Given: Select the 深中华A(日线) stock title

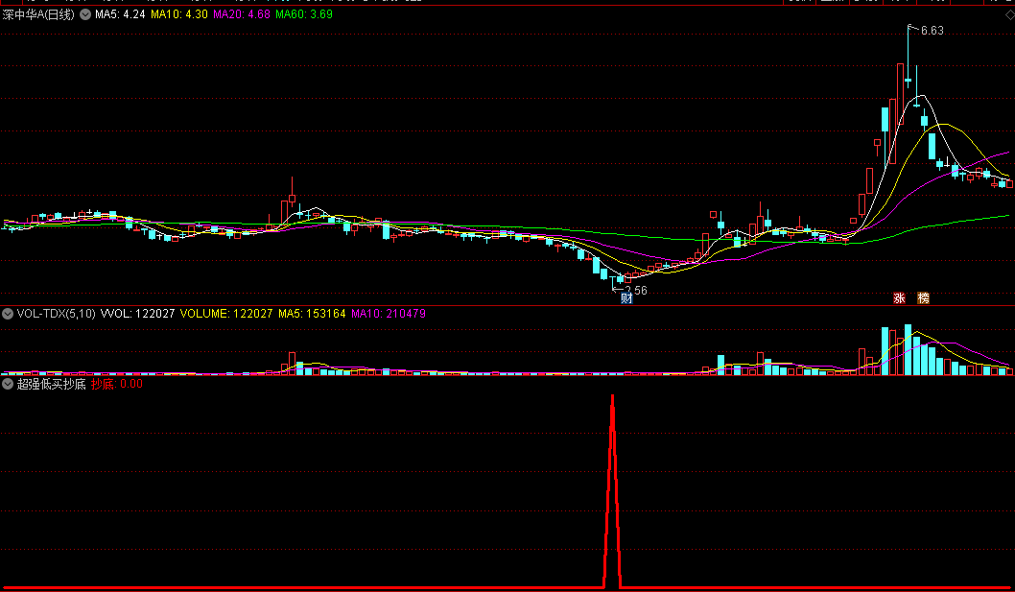Looking at the screenshot, I should point(38,14).
